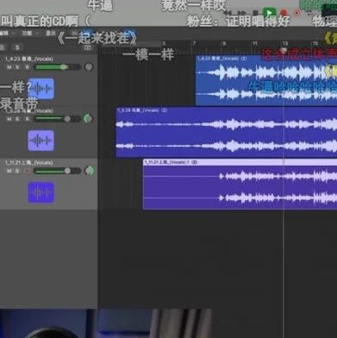Click the pan knob on the first track

click(89, 66)
